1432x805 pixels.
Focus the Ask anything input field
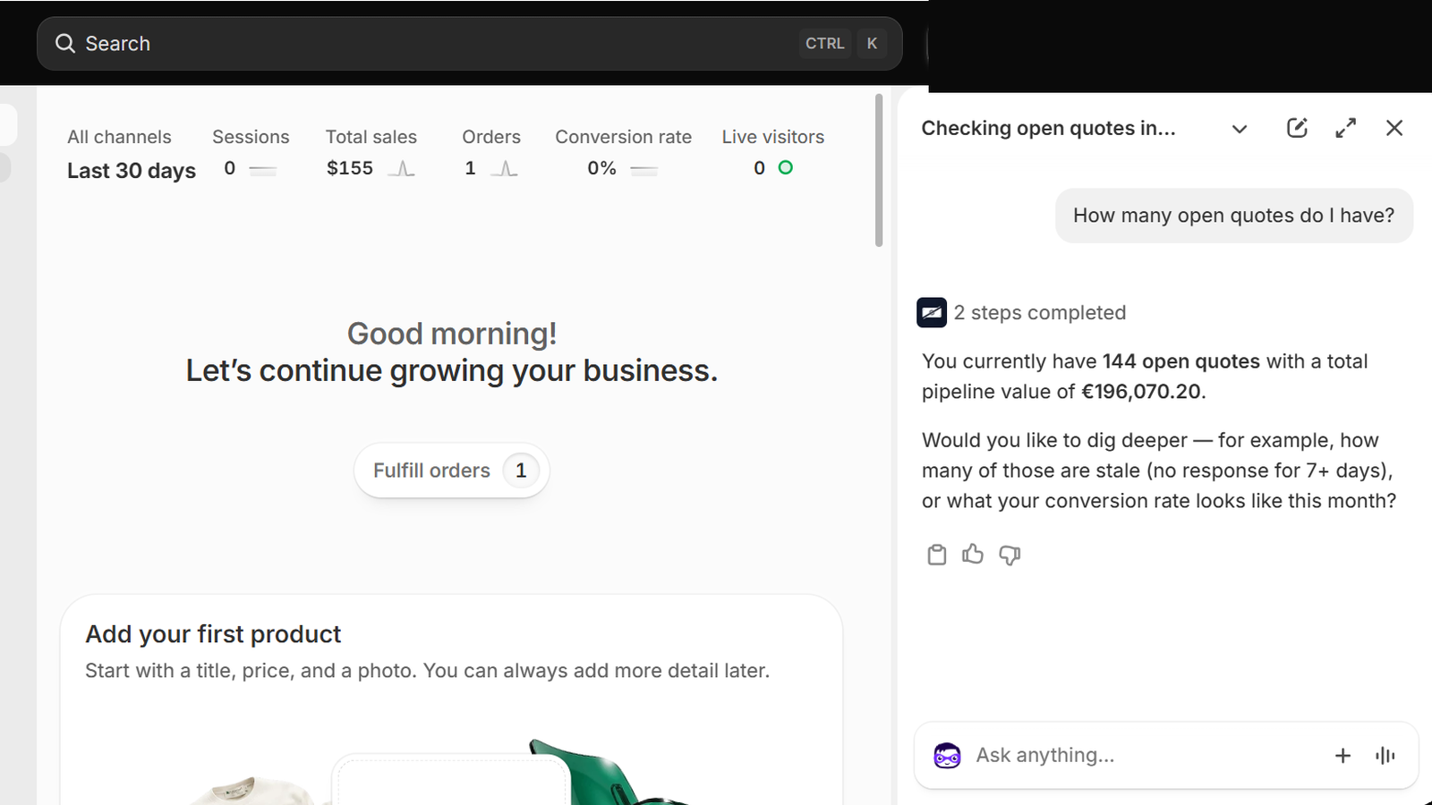coord(1146,756)
